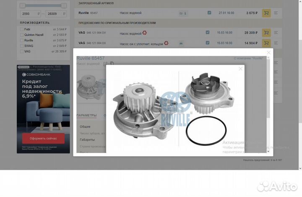Add Ruville 65457 to cart

coord(266,13)
